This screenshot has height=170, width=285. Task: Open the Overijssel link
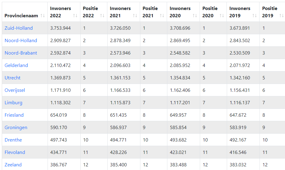point(15,90)
